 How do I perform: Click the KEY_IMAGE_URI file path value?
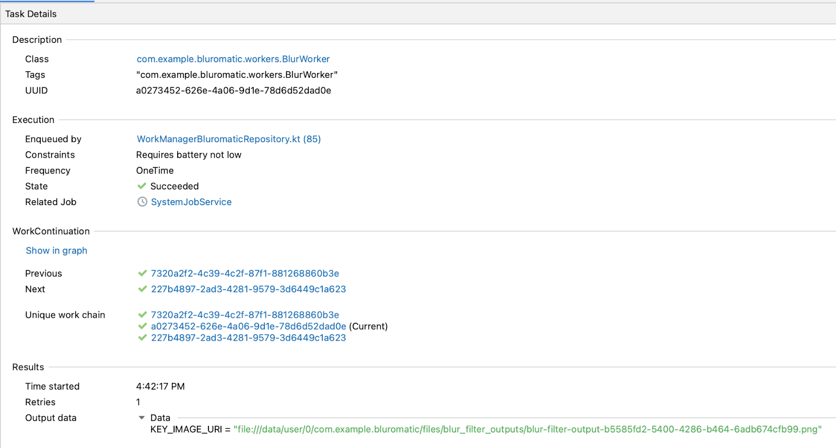(527, 429)
